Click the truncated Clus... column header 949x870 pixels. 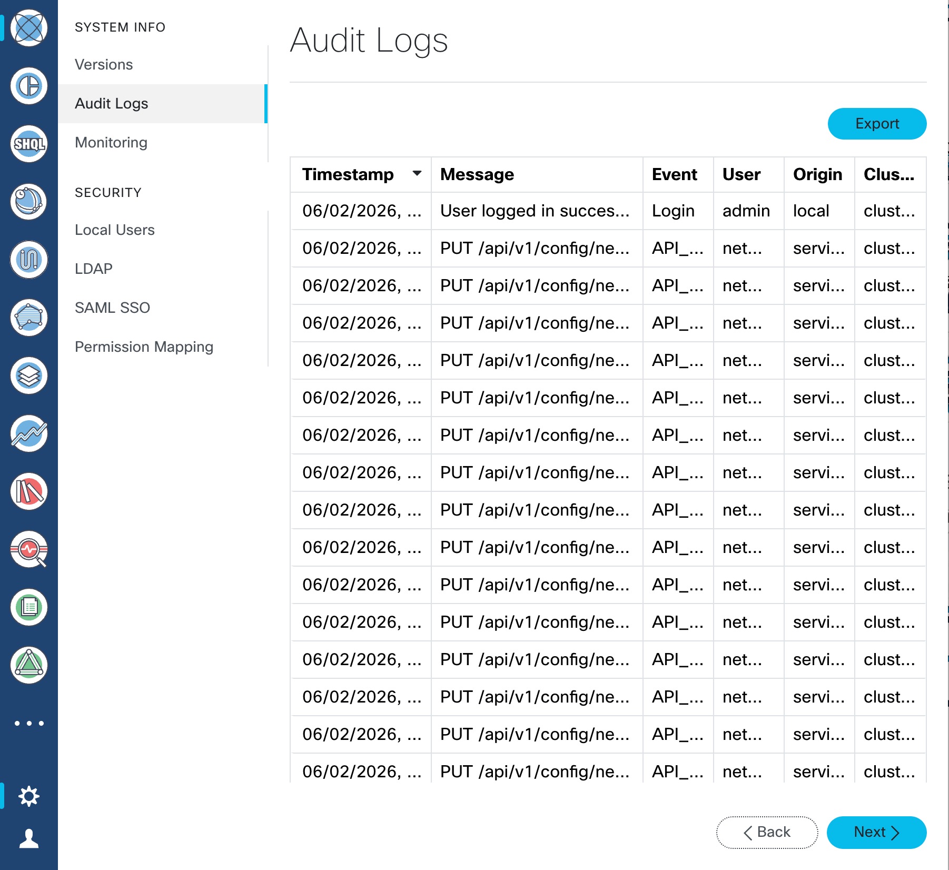pos(889,174)
